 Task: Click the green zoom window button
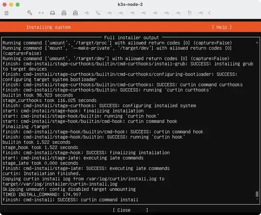coord(18,4)
